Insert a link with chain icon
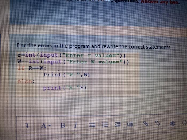Image resolution: width=187 pixels, height=140 pixels. coord(146,123)
